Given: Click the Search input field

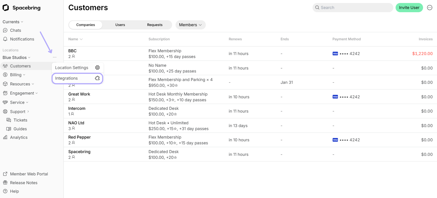Looking at the screenshot, I should coord(353,8).
